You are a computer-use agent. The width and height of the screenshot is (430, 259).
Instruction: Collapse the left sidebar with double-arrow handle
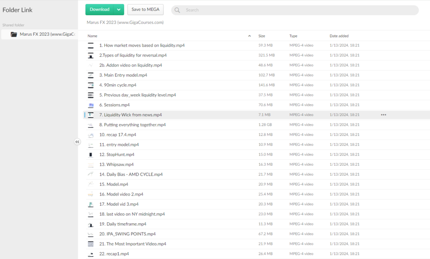coord(77,142)
